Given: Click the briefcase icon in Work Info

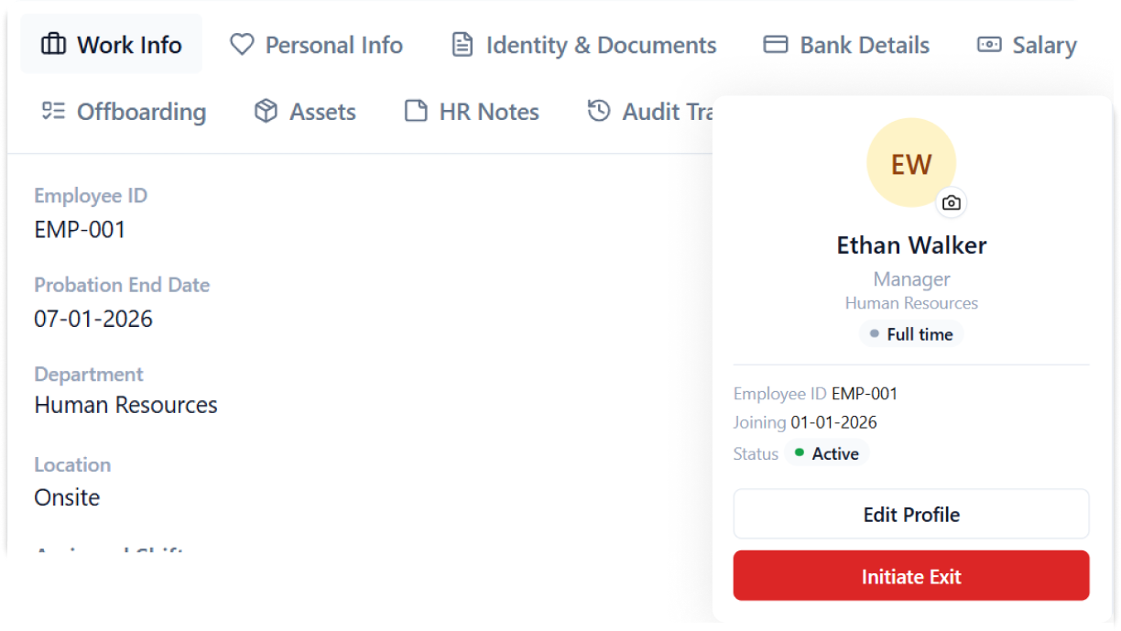Looking at the screenshot, I should (54, 45).
